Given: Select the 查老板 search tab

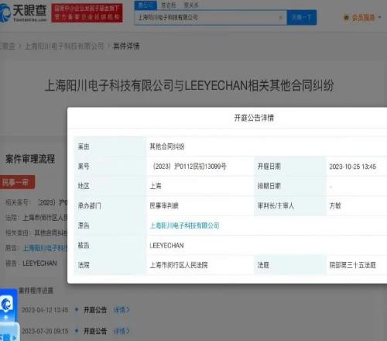Looking at the screenshot, I should point(169,5).
